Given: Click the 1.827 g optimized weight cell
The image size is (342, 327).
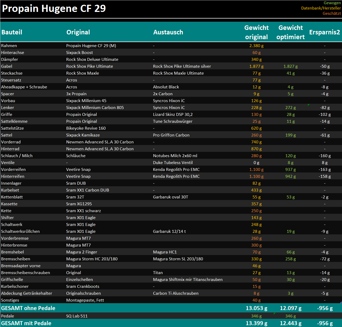Looking at the screenshot, I should pos(291,66).
